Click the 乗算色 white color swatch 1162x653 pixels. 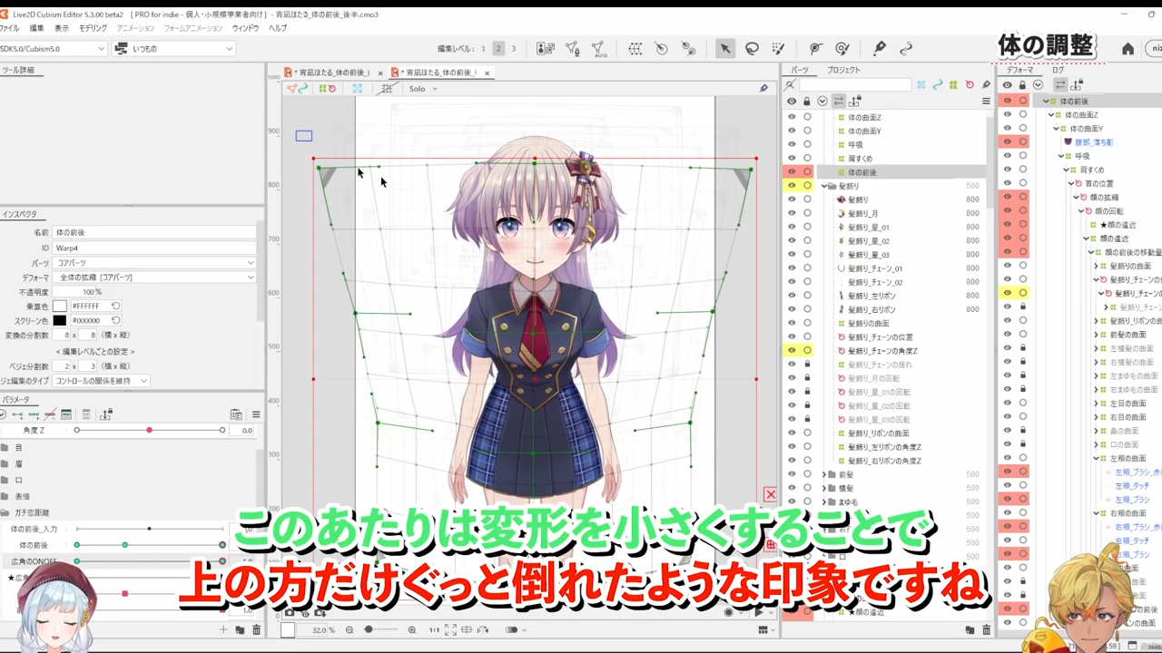click(x=59, y=306)
